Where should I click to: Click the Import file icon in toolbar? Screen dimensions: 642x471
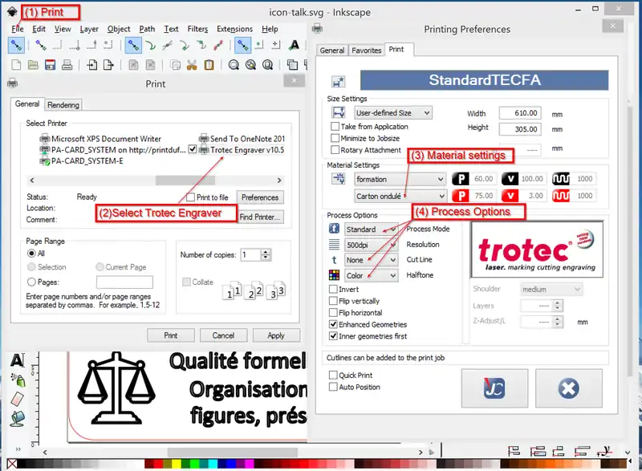(x=92, y=65)
